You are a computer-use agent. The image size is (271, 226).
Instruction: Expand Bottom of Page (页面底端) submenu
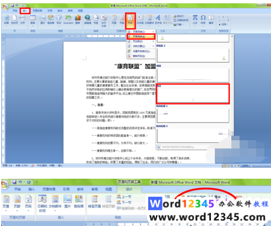141,37
